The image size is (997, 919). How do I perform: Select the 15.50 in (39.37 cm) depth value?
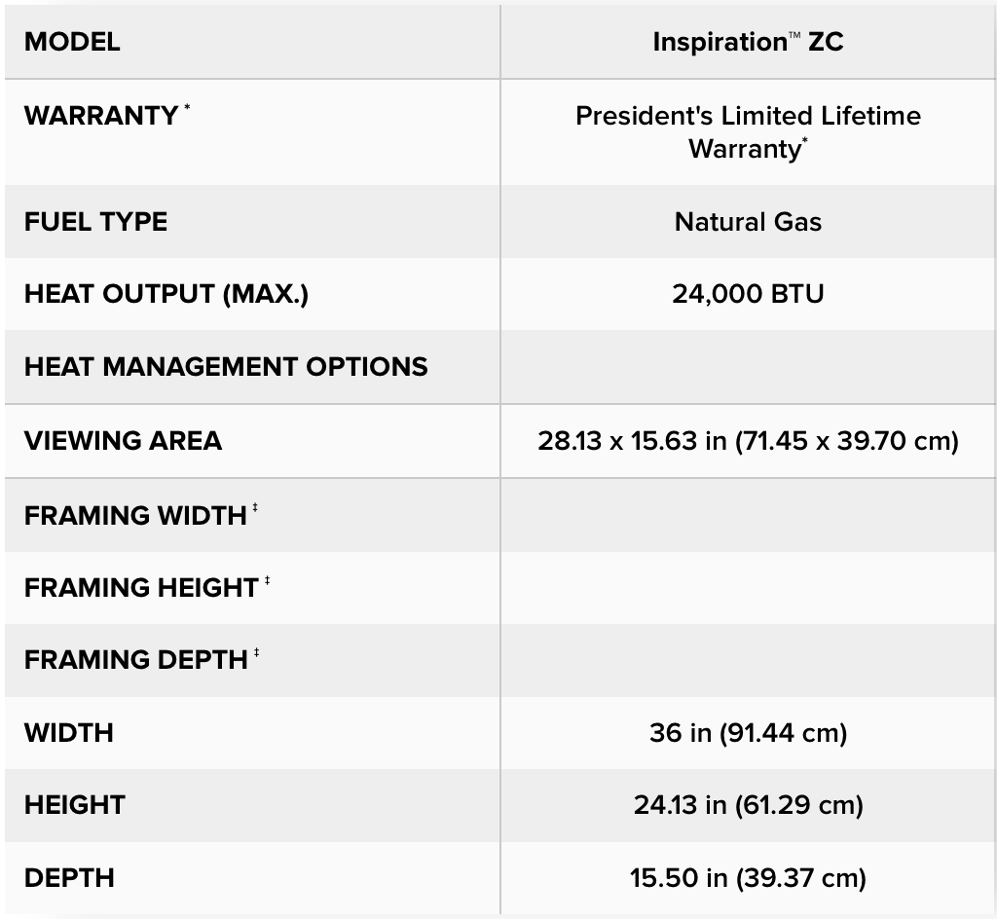(x=748, y=878)
